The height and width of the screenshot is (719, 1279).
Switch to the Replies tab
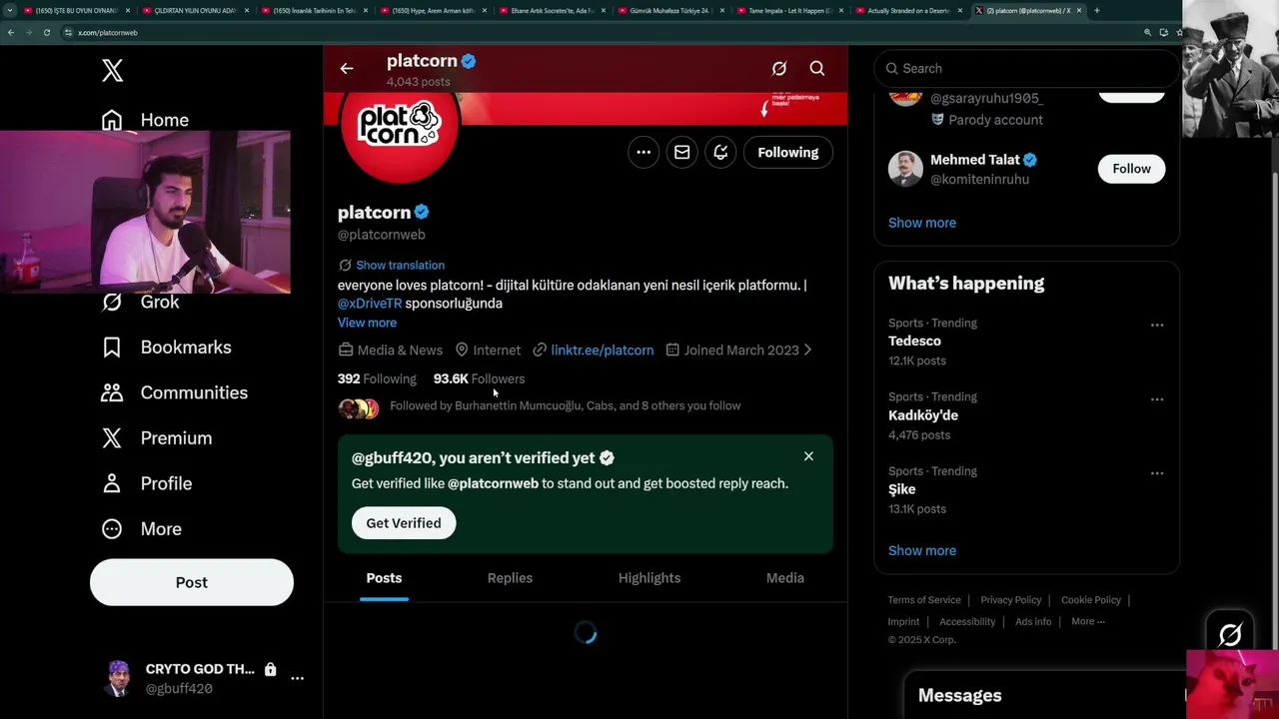coord(510,578)
